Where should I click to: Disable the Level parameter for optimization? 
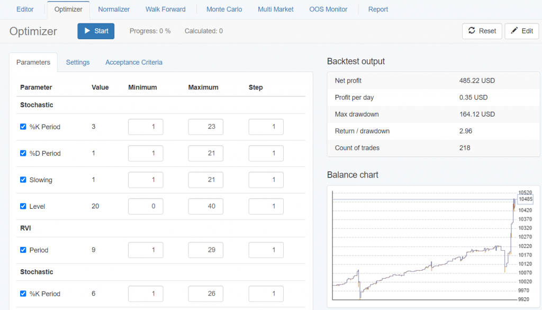point(23,206)
